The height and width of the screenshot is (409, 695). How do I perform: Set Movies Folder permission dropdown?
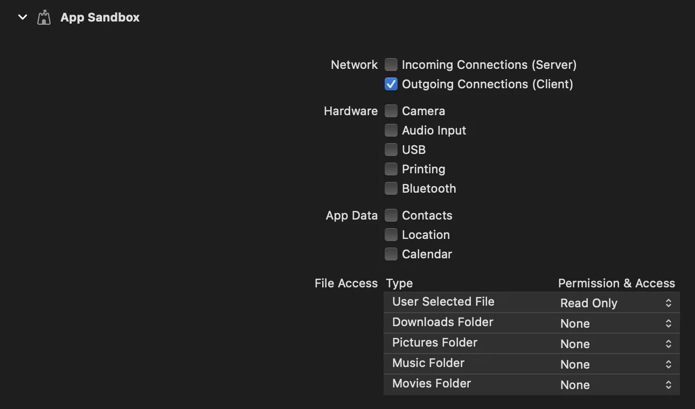click(616, 385)
